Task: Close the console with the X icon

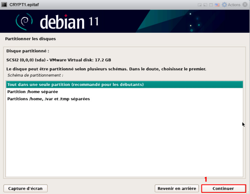Action: point(245,5)
